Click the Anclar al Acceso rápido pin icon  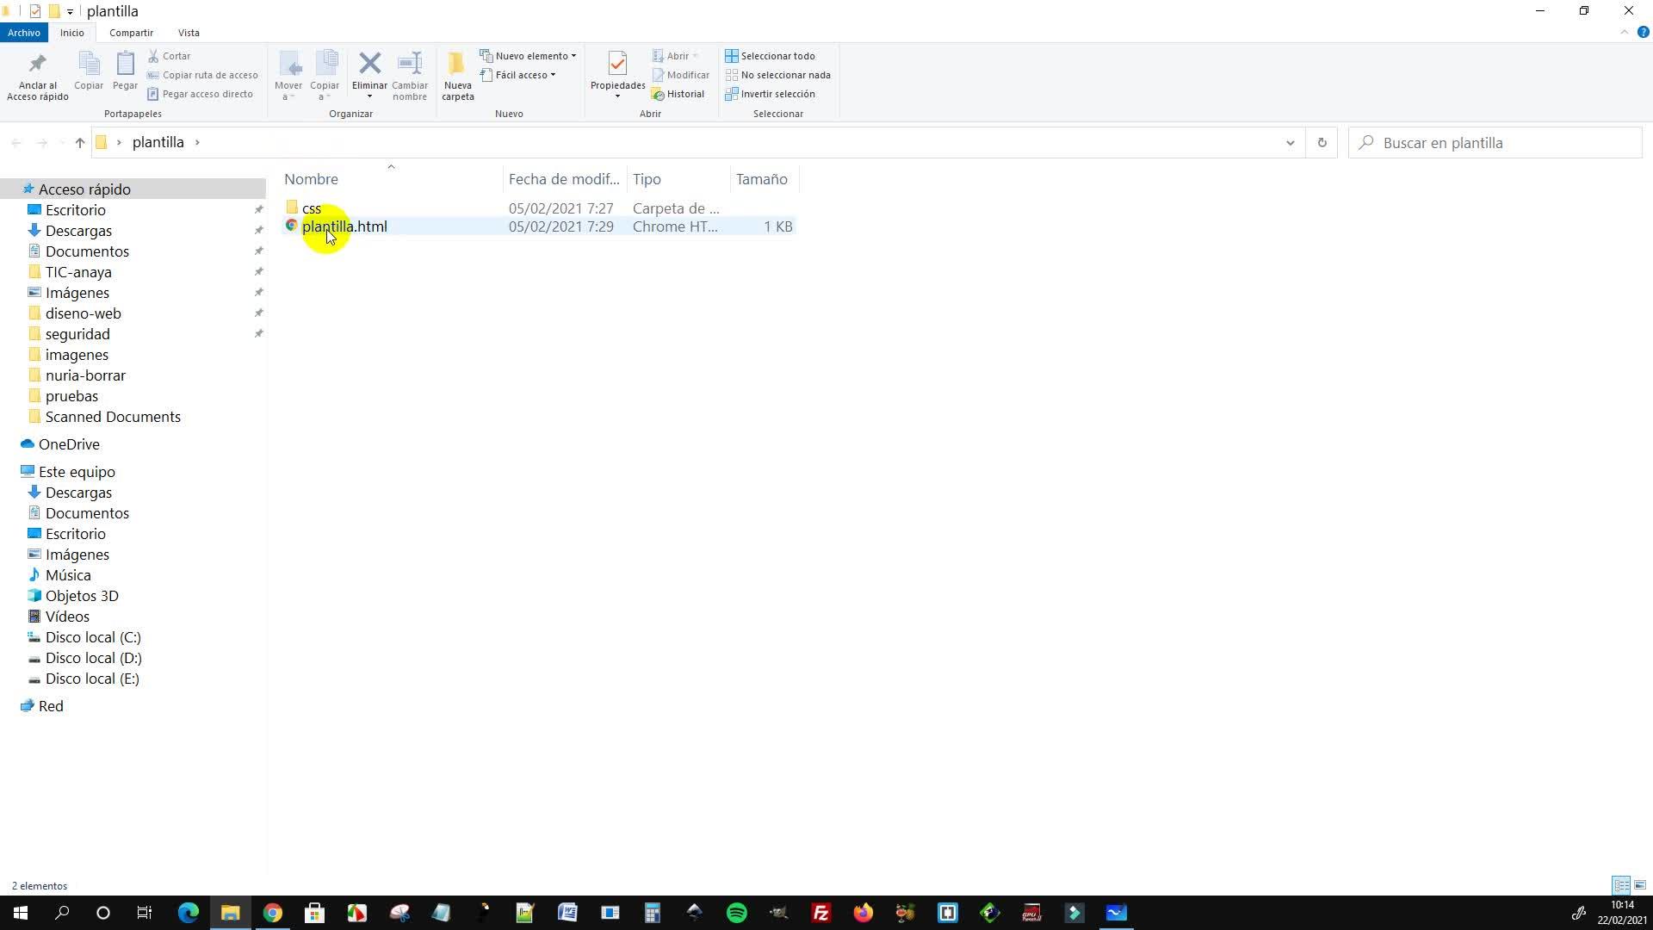37,65
